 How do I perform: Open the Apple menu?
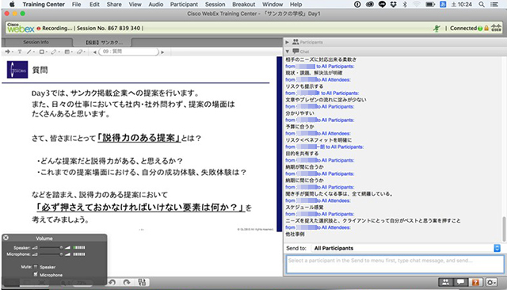(x=12, y=4)
